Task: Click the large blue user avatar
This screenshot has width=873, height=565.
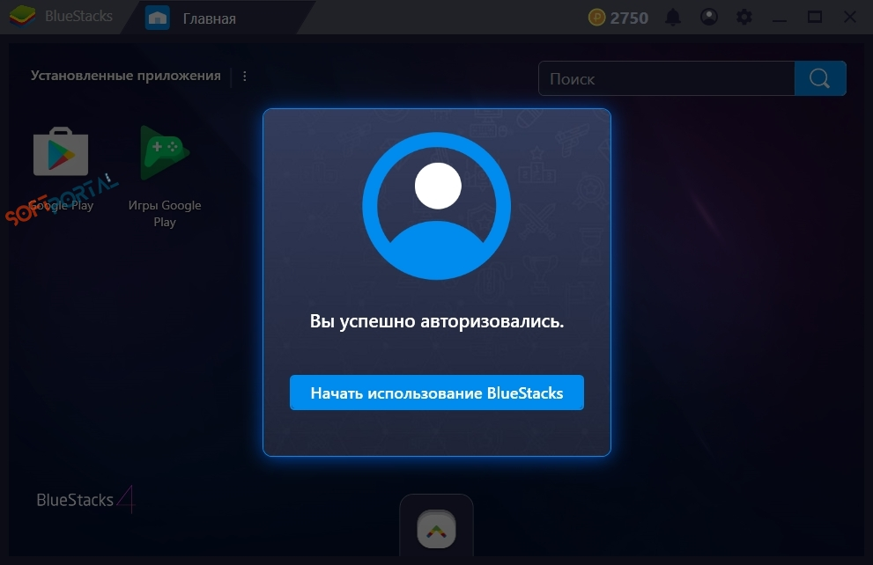Action: click(x=437, y=206)
